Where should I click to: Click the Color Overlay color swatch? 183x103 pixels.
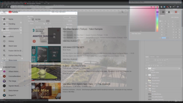[x=48, y=21]
